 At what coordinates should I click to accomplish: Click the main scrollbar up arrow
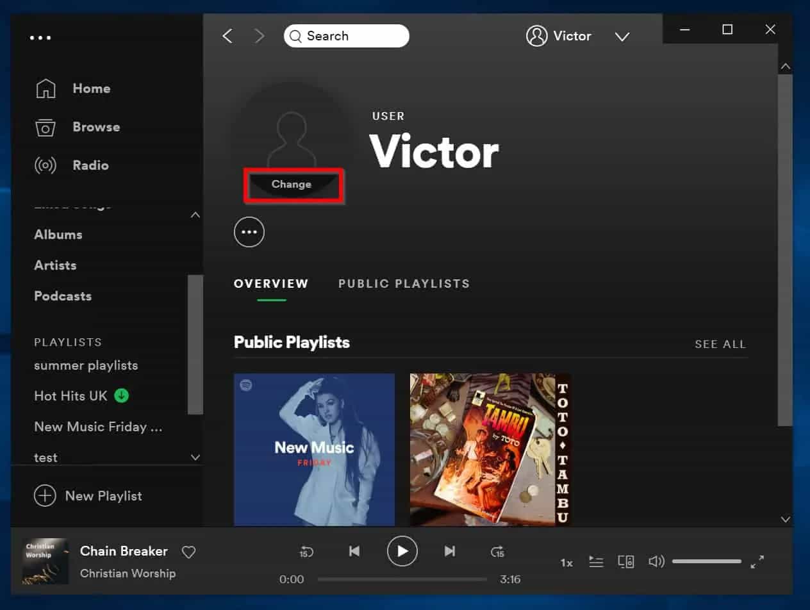point(786,66)
